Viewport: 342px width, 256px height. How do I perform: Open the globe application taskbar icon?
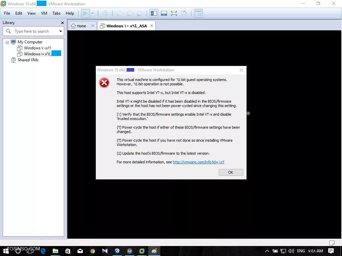(117, 251)
